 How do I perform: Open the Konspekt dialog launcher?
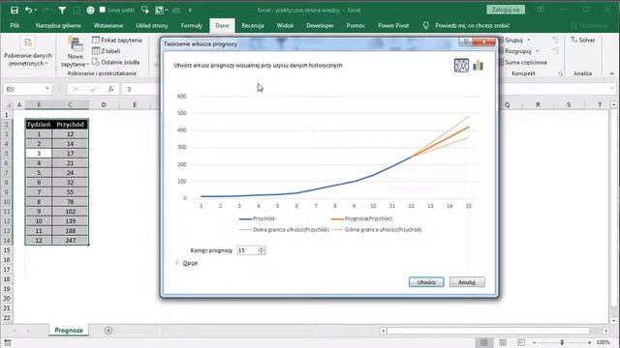(560, 73)
